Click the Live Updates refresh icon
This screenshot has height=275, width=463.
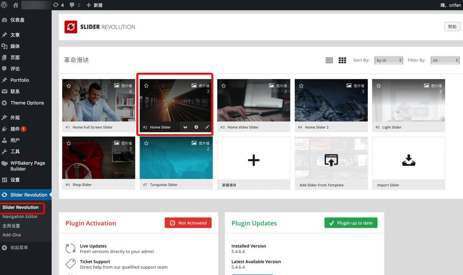point(71,248)
